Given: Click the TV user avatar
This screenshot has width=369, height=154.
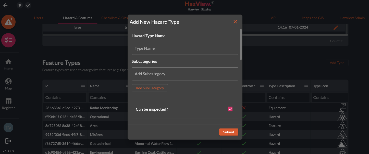Looking at the screenshot, I should [x=8, y=128].
